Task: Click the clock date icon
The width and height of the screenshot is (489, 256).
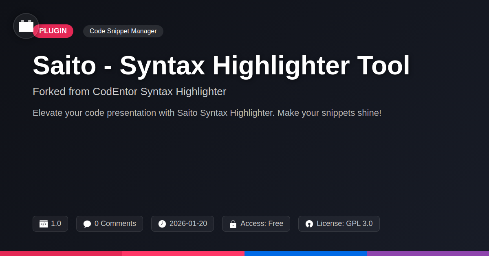Action: tap(162, 224)
